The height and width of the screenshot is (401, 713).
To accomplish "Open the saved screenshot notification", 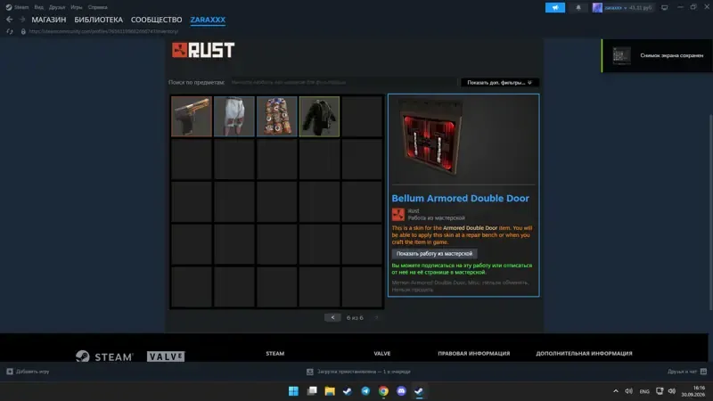I will [657, 55].
